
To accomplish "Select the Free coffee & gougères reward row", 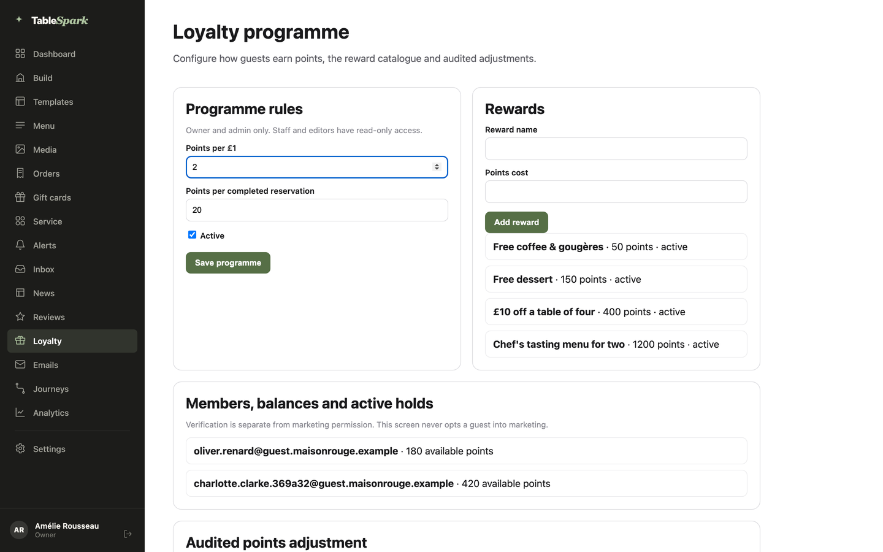I will tap(616, 247).
